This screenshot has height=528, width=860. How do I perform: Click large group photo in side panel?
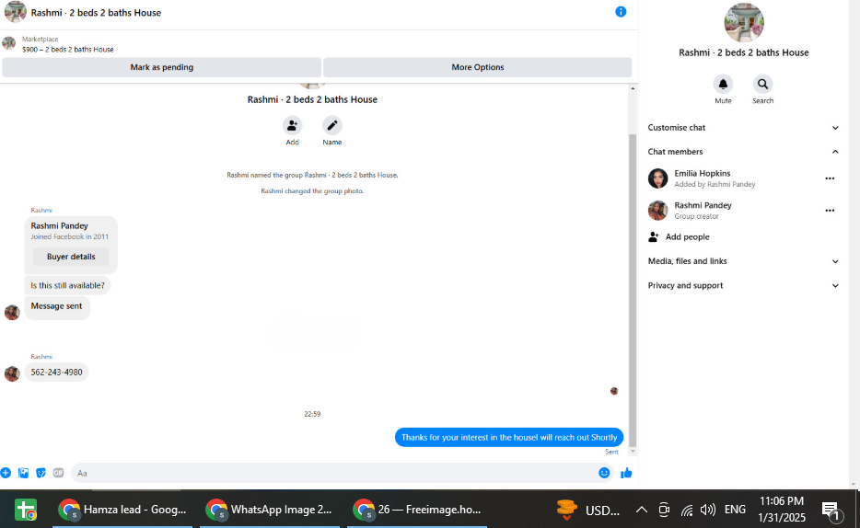[744, 22]
